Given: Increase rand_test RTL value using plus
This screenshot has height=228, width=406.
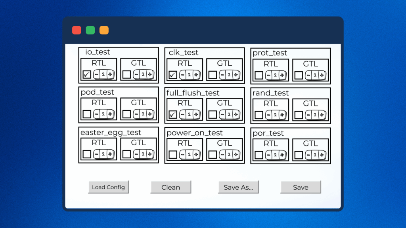Looking at the screenshot, I should click(282, 115).
